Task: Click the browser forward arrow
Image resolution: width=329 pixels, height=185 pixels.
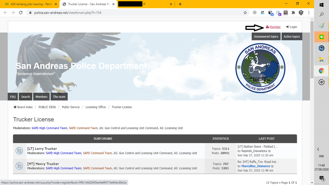Action: [13, 13]
